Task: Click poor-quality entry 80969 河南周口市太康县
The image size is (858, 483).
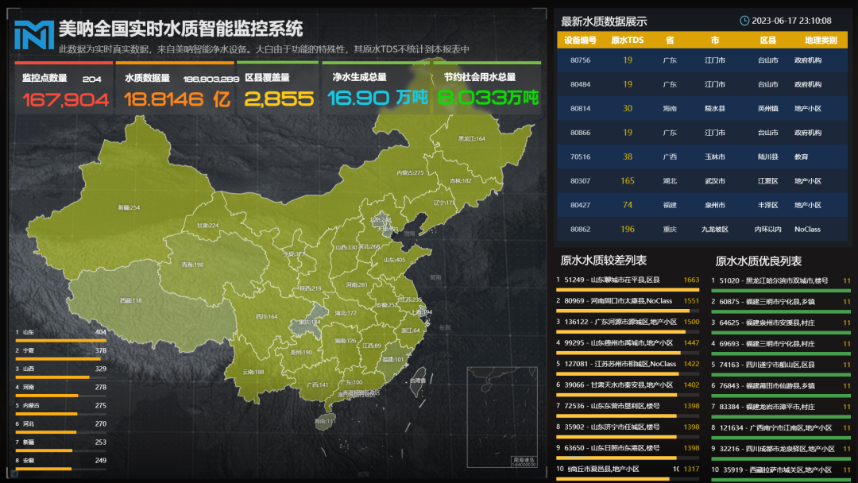Action: click(x=628, y=303)
